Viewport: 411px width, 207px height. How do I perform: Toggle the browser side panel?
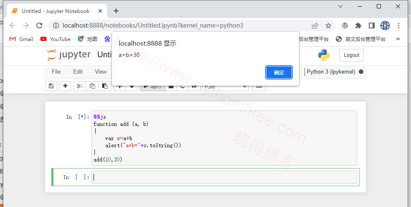(371, 26)
